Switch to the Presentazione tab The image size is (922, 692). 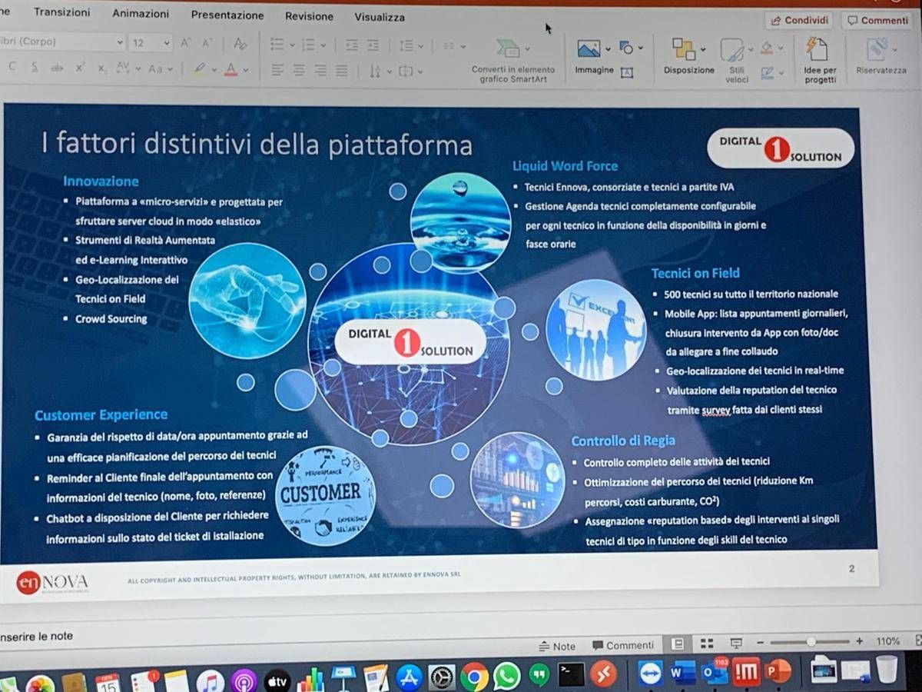[227, 15]
